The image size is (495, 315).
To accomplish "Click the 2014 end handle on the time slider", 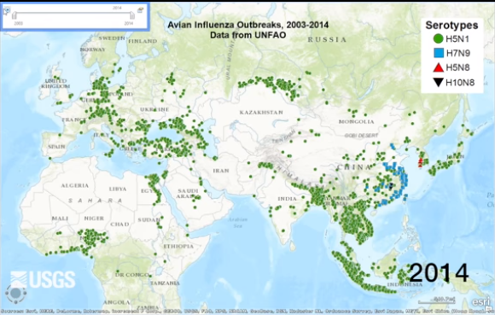I will (132, 15).
